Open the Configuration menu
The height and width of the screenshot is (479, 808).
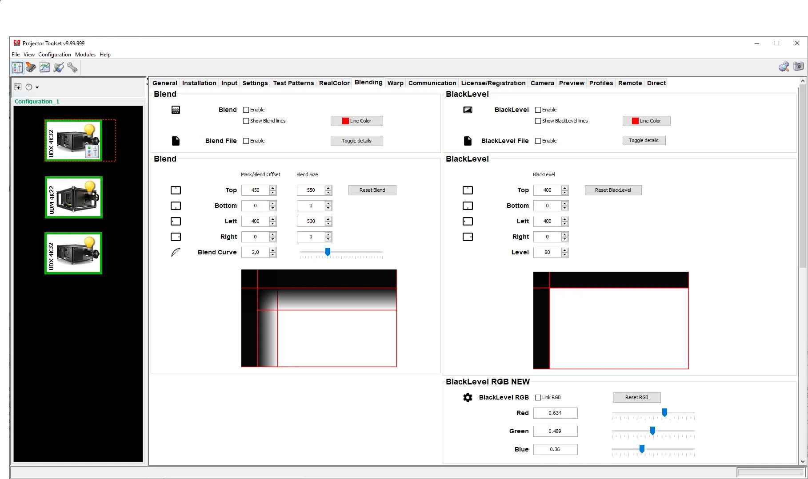pyautogui.click(x=54, y=55)
